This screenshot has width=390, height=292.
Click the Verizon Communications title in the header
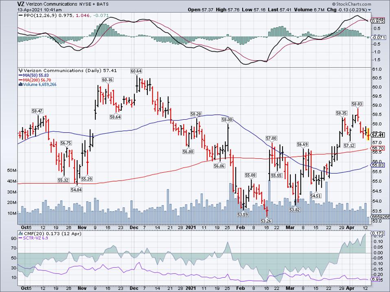pos(51,4)
